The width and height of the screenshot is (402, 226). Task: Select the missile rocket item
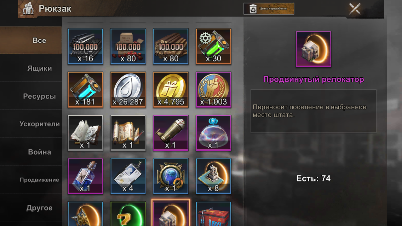[171, 133]
